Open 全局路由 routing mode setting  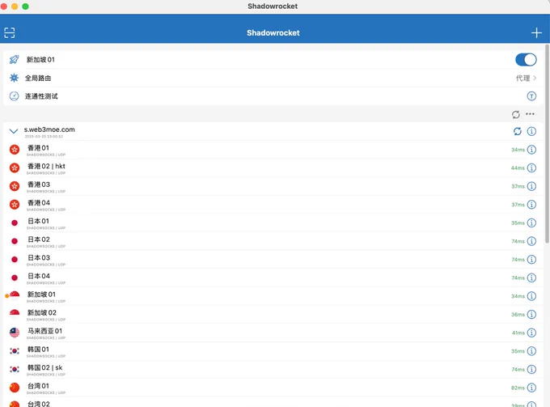pyautogui.click(x=275, y=78)
